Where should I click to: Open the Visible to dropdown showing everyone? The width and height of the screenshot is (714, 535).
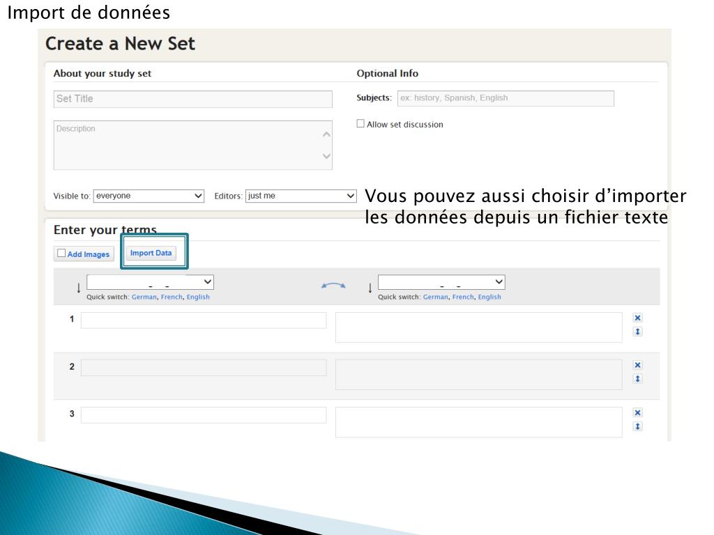click(149, 196)
